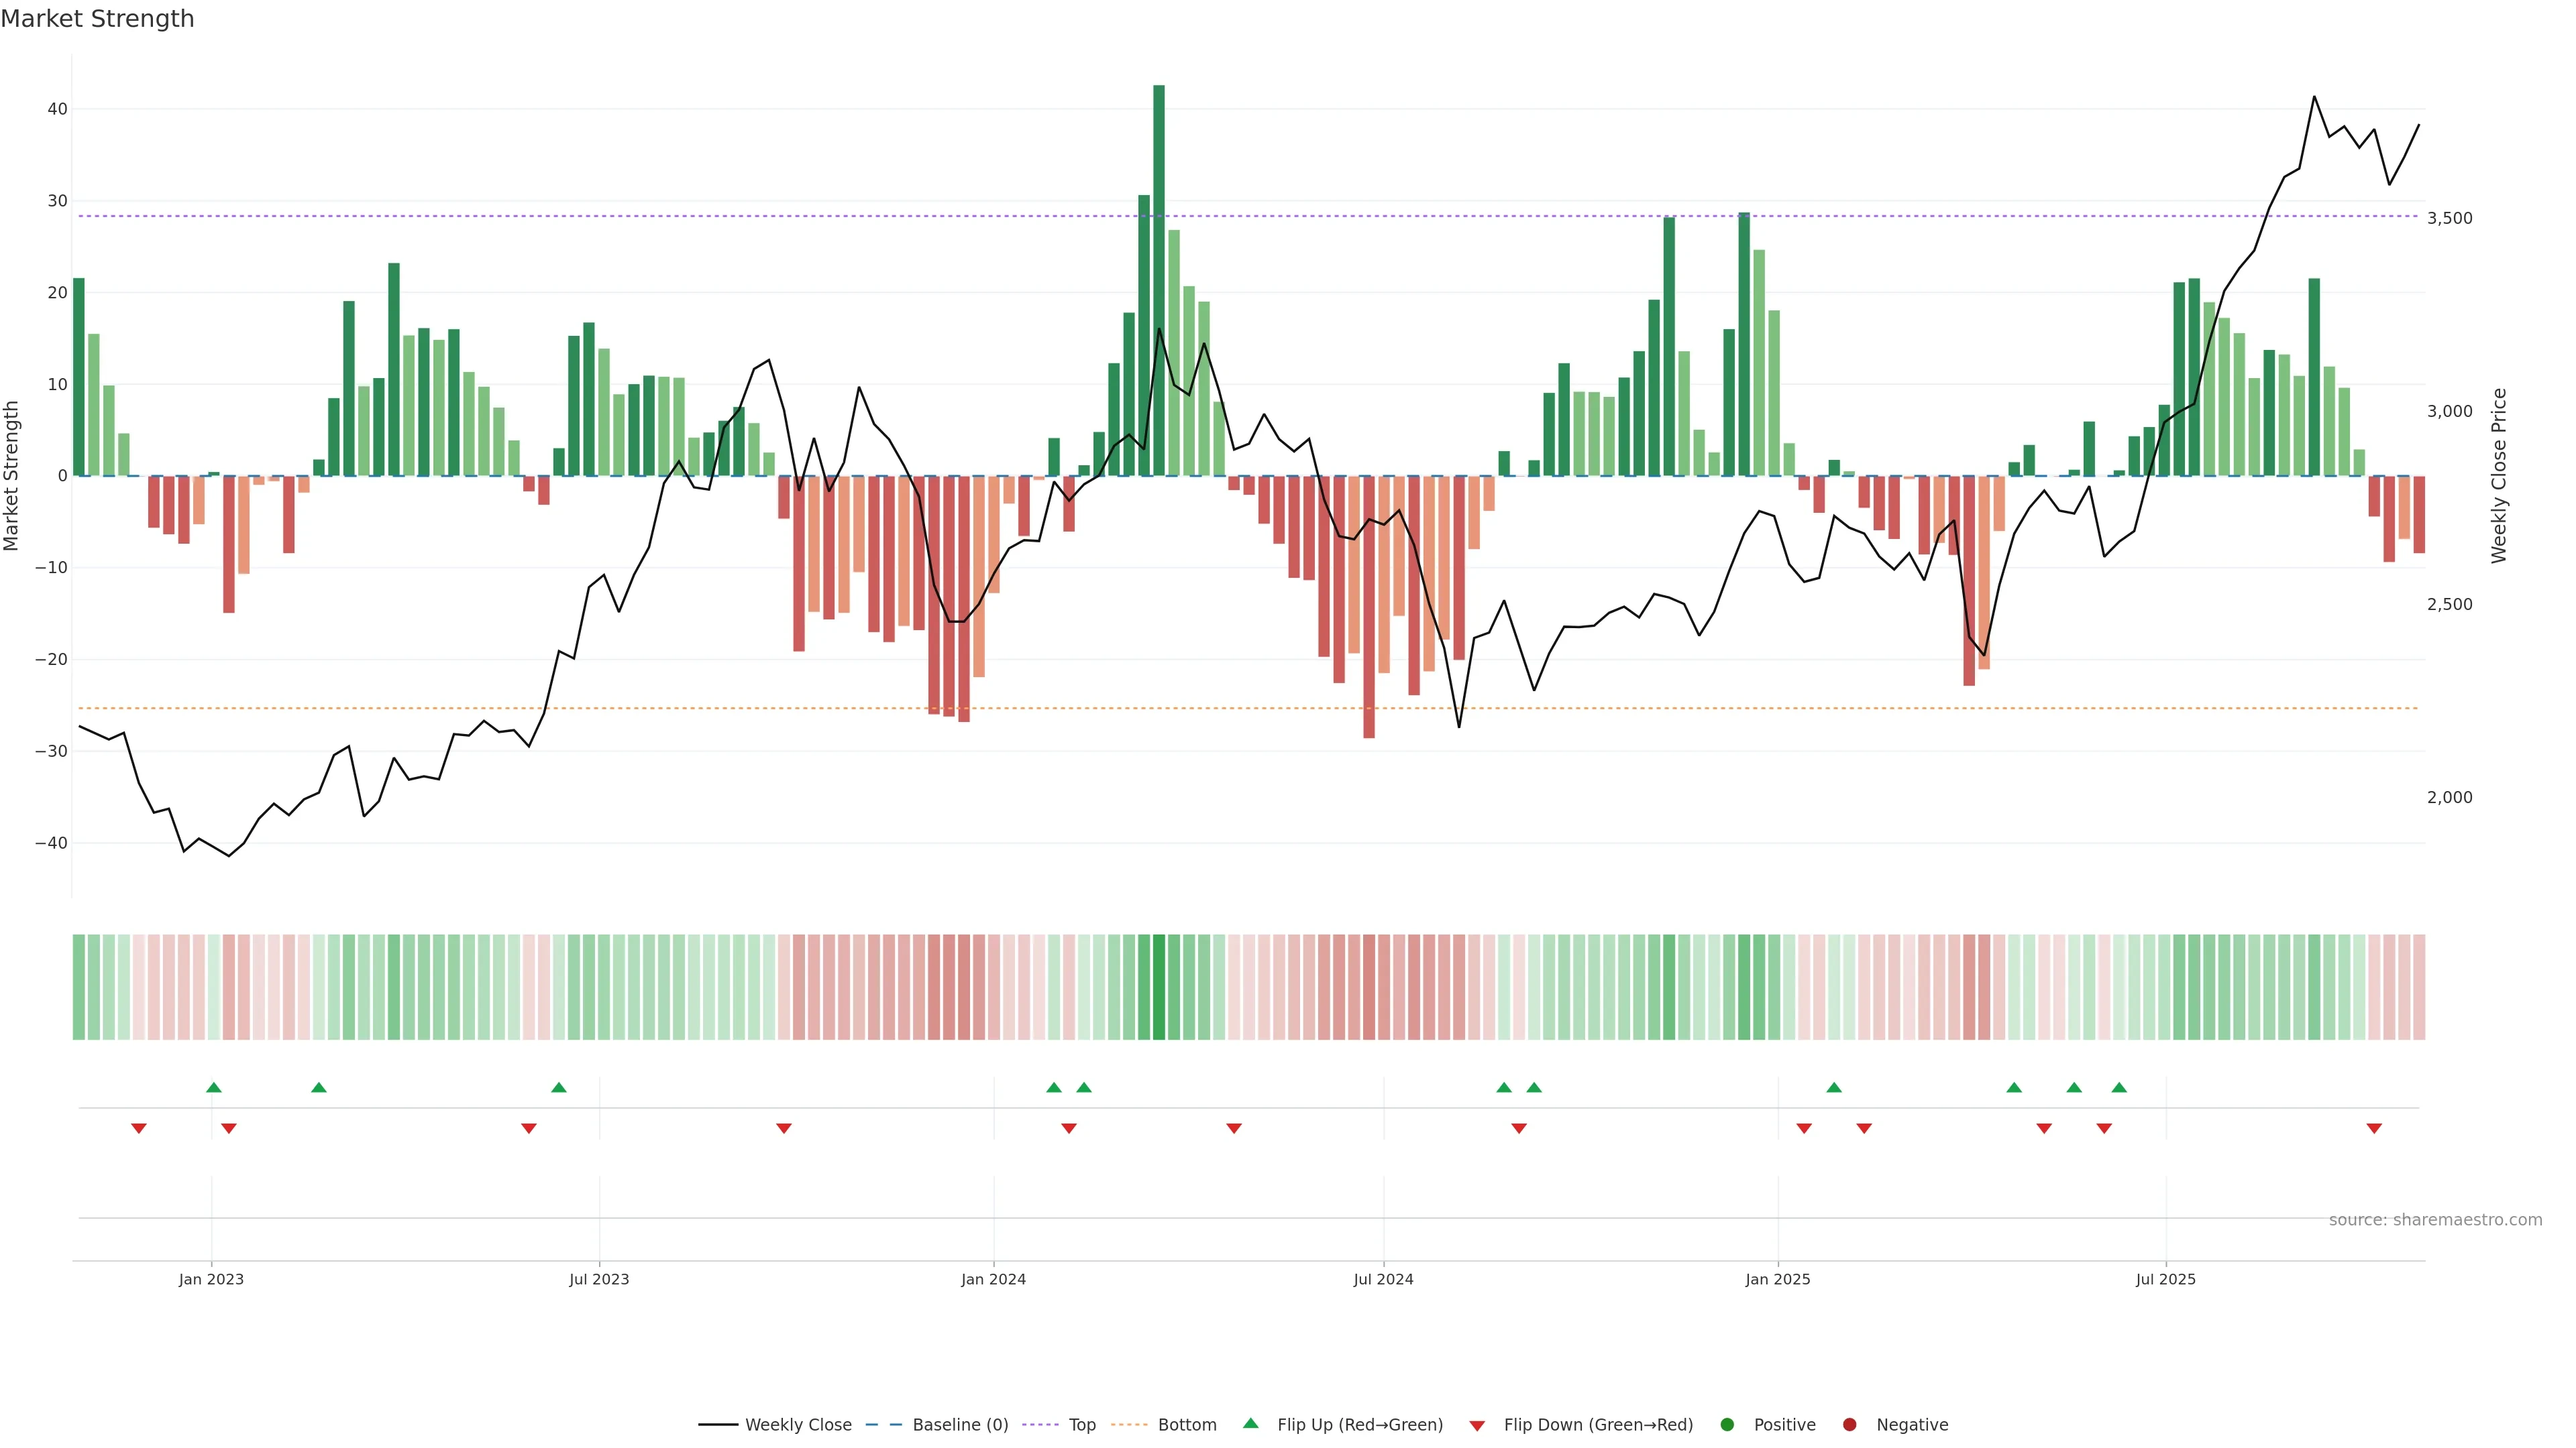2576x1448 pixels.
Task: Click the dark red Negative legend dot
Action: click(1849, 1425)
